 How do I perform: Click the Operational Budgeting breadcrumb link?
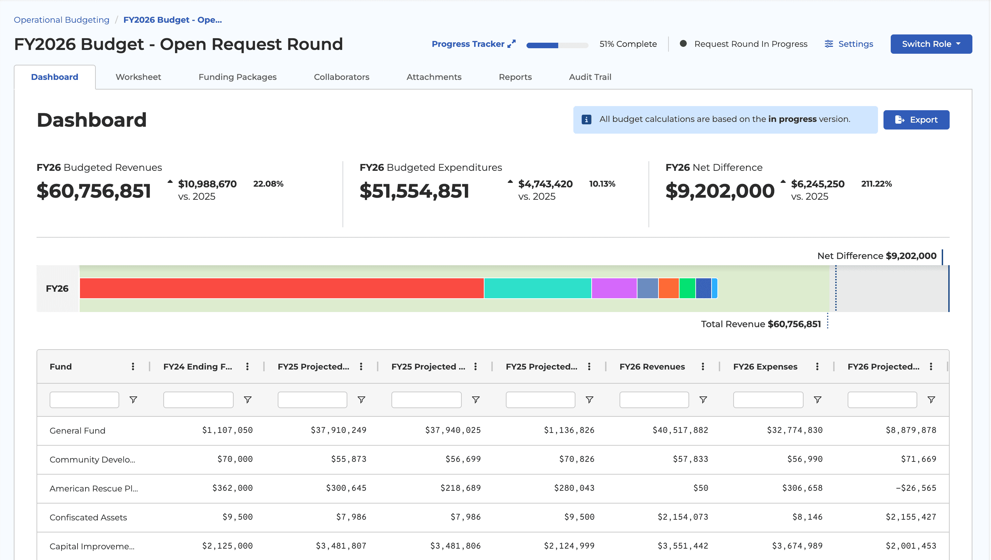pyautogui.click(x=61, y=20)
